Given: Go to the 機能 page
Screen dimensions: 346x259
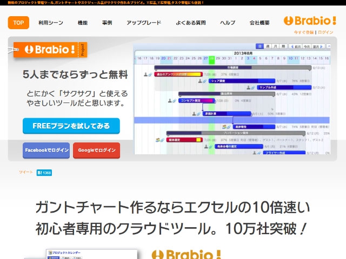Looking at the screenshot, I should [x=83, y=23].
